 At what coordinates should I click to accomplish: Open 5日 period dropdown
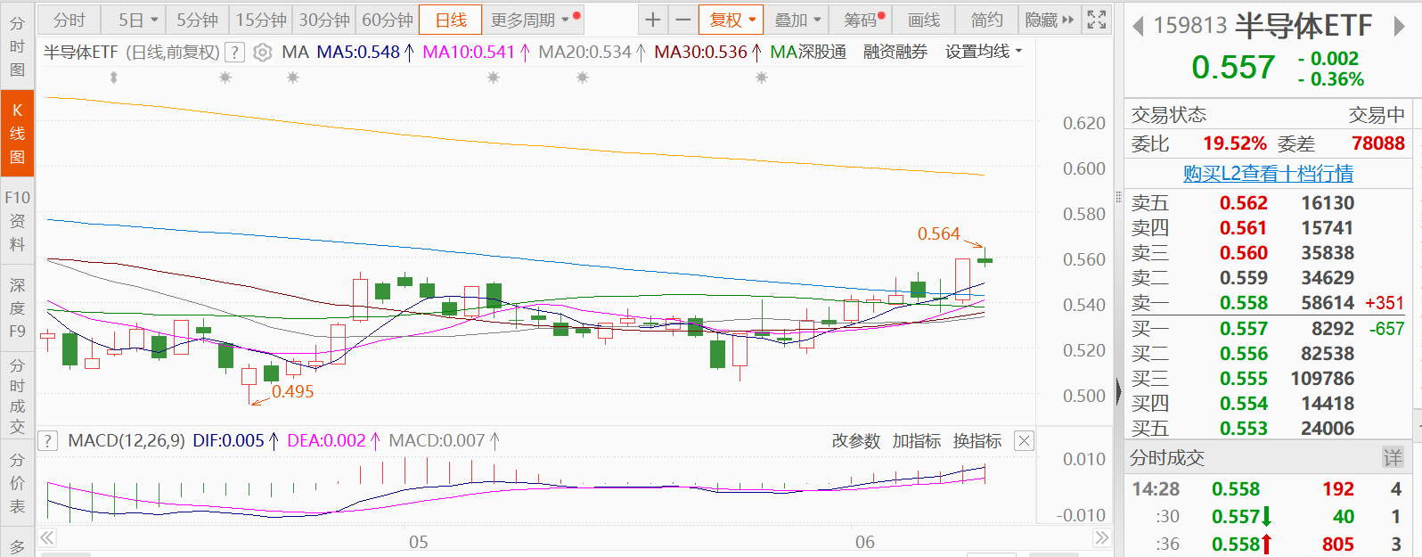click(132, 20)
